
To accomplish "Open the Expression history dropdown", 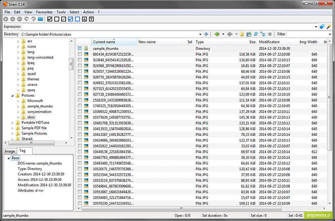I will (316, 27).
